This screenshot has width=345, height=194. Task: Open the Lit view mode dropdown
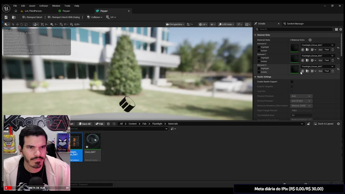pyautogui.click(x=203, y=24)
